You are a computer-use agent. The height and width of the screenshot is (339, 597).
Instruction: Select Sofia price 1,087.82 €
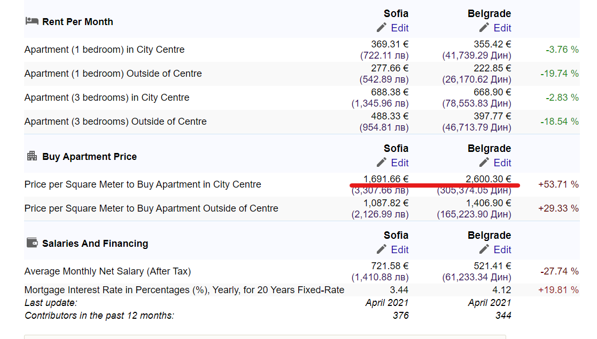click(x=386, y=203)
